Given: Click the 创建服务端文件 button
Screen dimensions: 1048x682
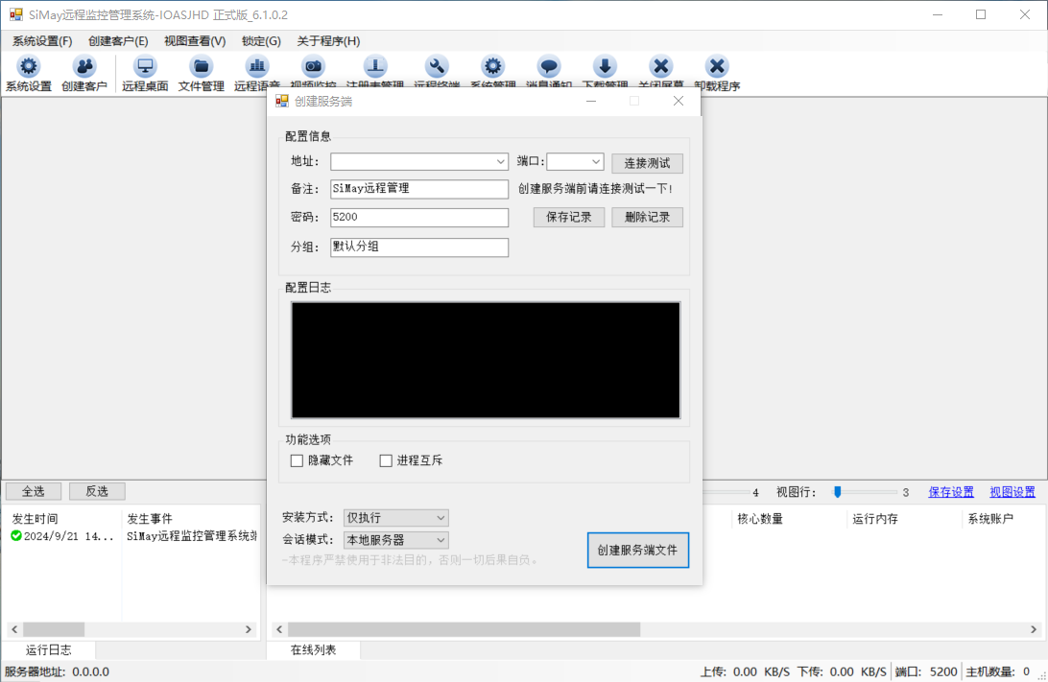Looking at the screenshot, I should click(x=637, y=551).
